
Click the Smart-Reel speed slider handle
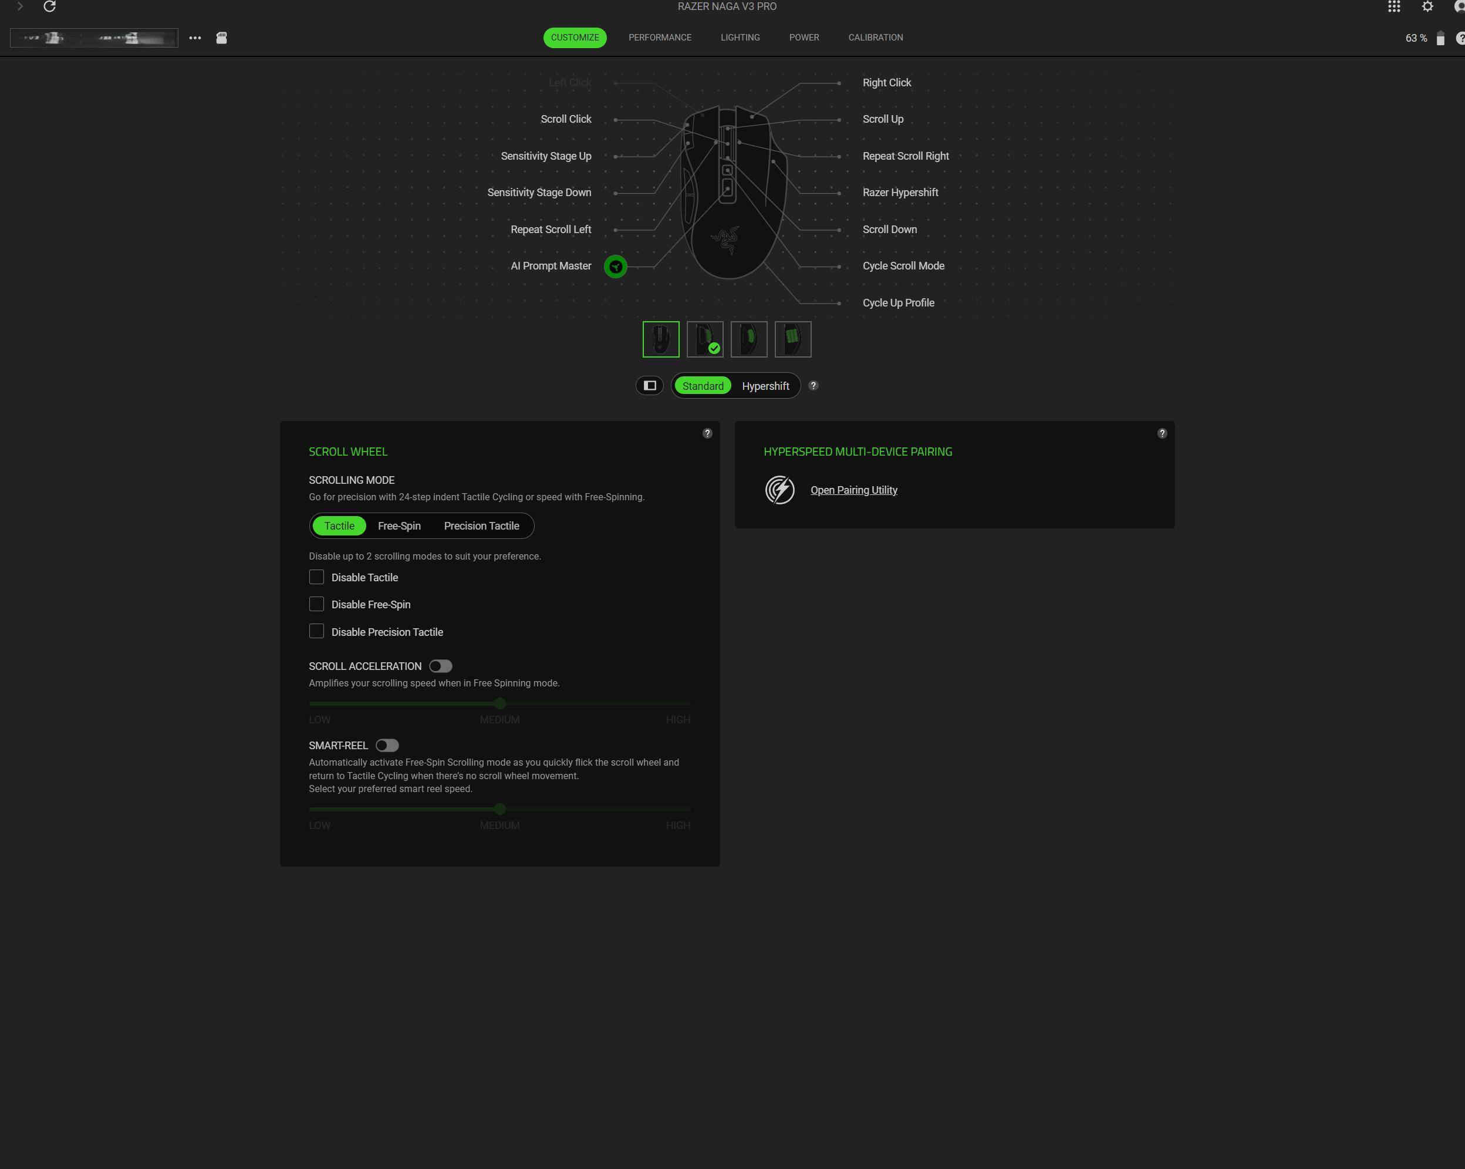click(x=500, y=810)
